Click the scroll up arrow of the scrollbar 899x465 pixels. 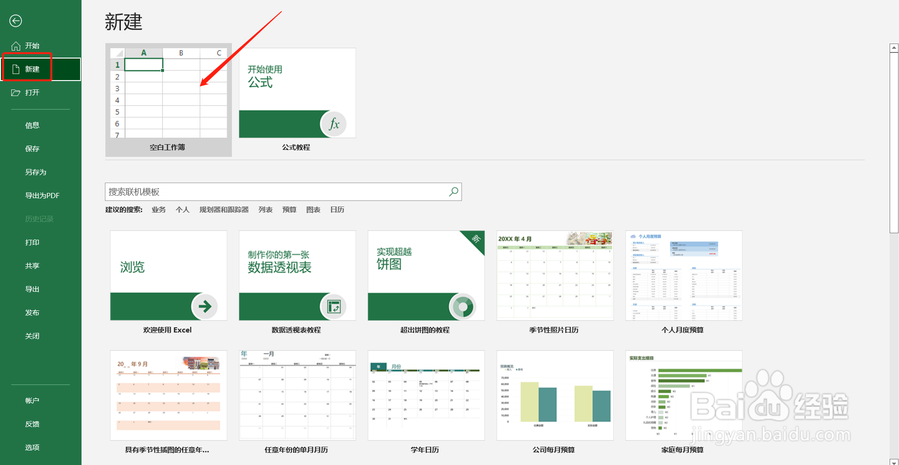[894, 48]
